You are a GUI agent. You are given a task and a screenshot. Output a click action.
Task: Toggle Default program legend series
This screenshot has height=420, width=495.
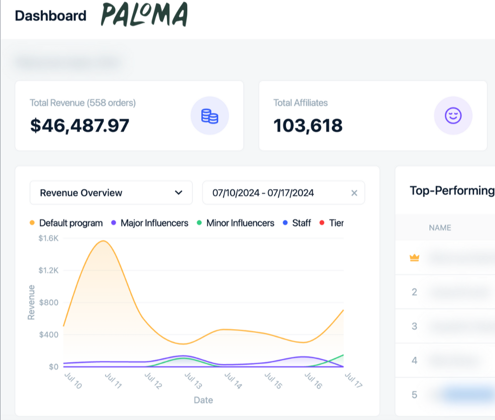point(71,223)
